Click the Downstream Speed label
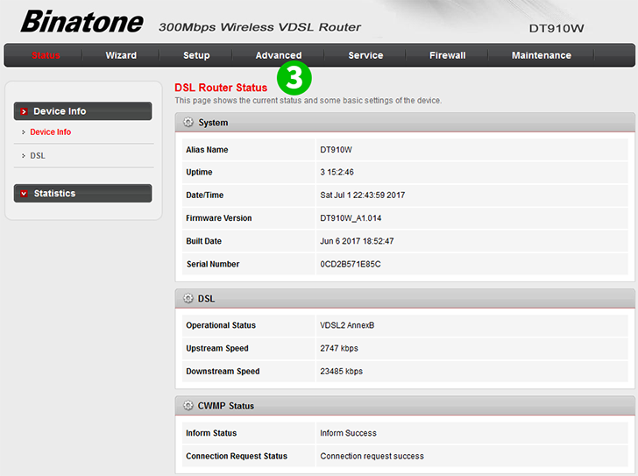 coord(223,371)
